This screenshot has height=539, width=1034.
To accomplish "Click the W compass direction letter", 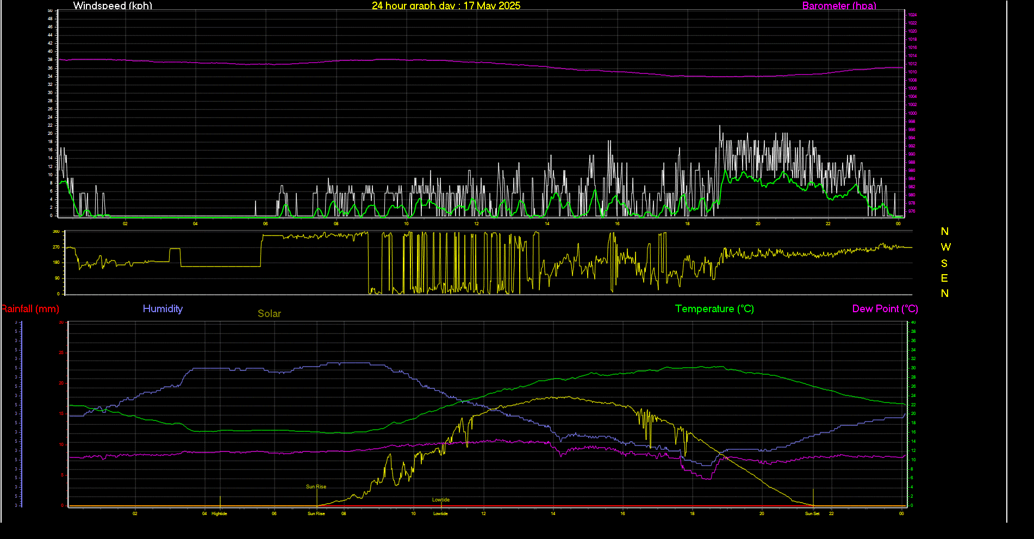I will [945, 247].
